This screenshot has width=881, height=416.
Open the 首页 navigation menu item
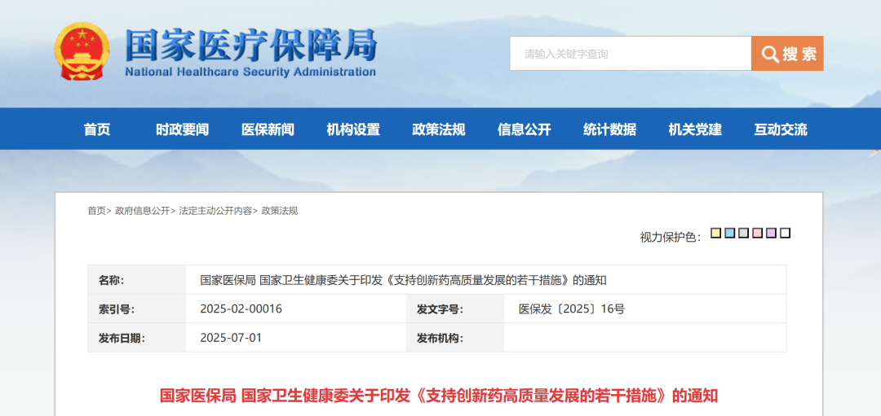click(x=97, y=129)
